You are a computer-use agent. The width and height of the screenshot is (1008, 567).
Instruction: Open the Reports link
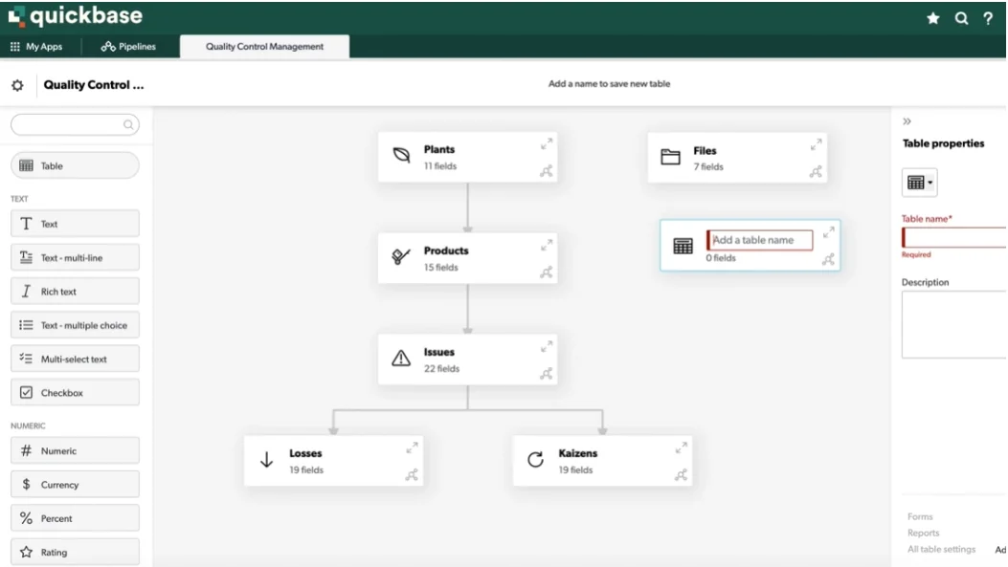pyautogui.click(x=923, y=533)
